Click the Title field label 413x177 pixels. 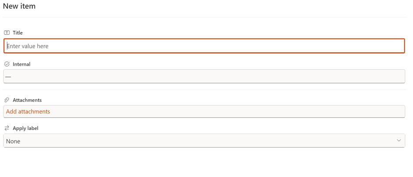point(18,33)
